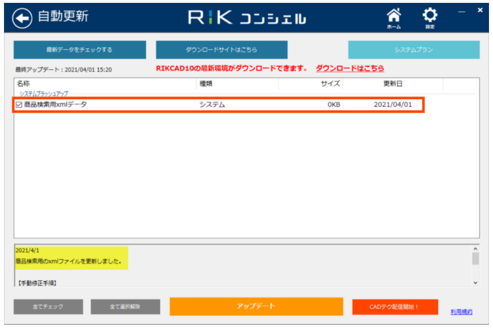This screenshot has height=331, width=493.
Task: Close the RIK コンシェル window
Action: (x=480, y=10)
